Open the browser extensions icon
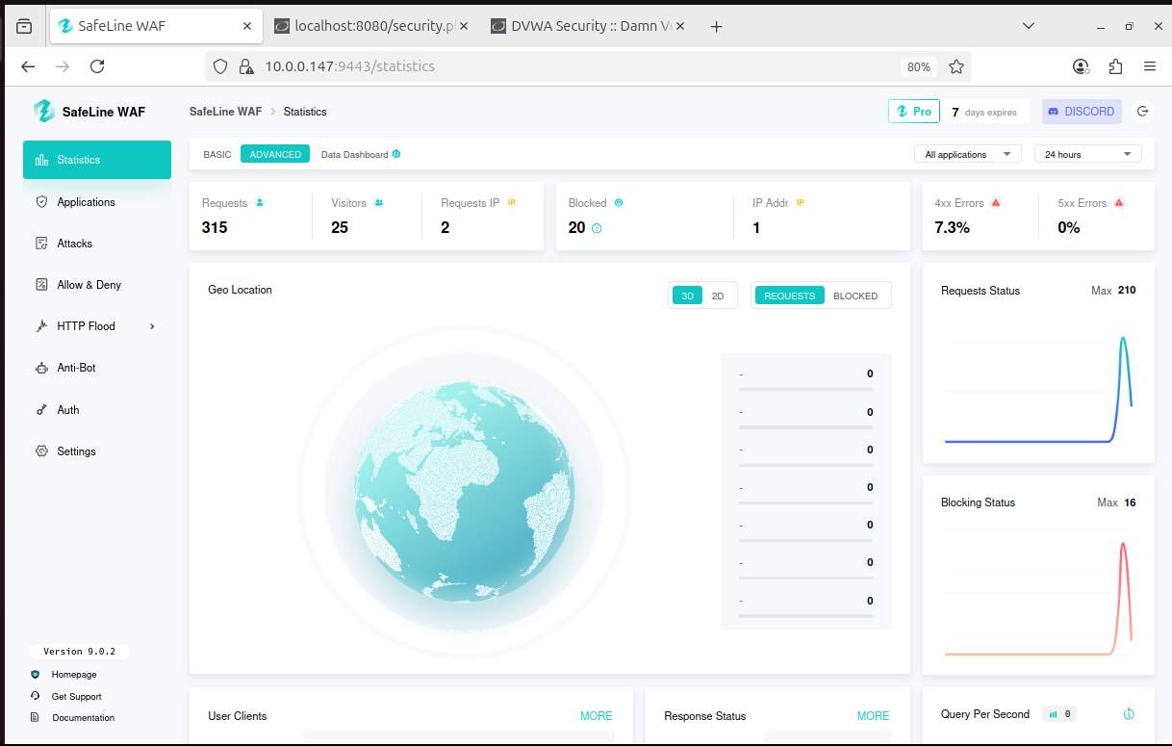Viewport: 1172px width, 746px height. pos(1115,66)
